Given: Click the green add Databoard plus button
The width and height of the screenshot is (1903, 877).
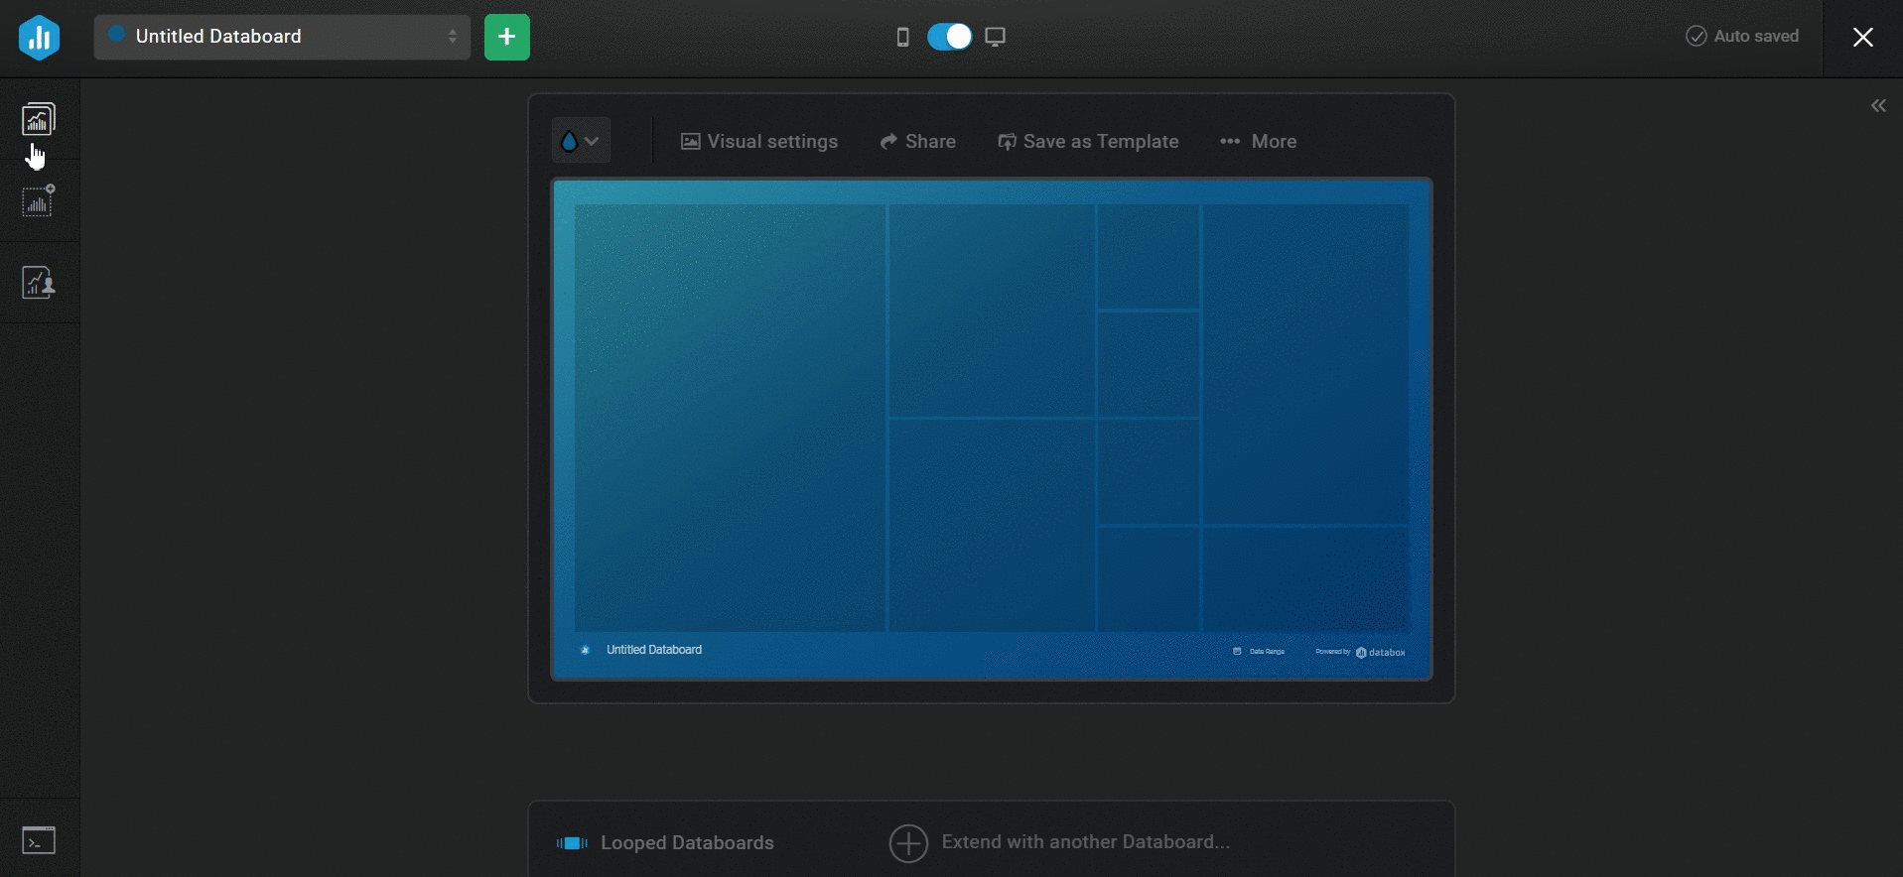Looking at the screenshot, I should point(506,38).
